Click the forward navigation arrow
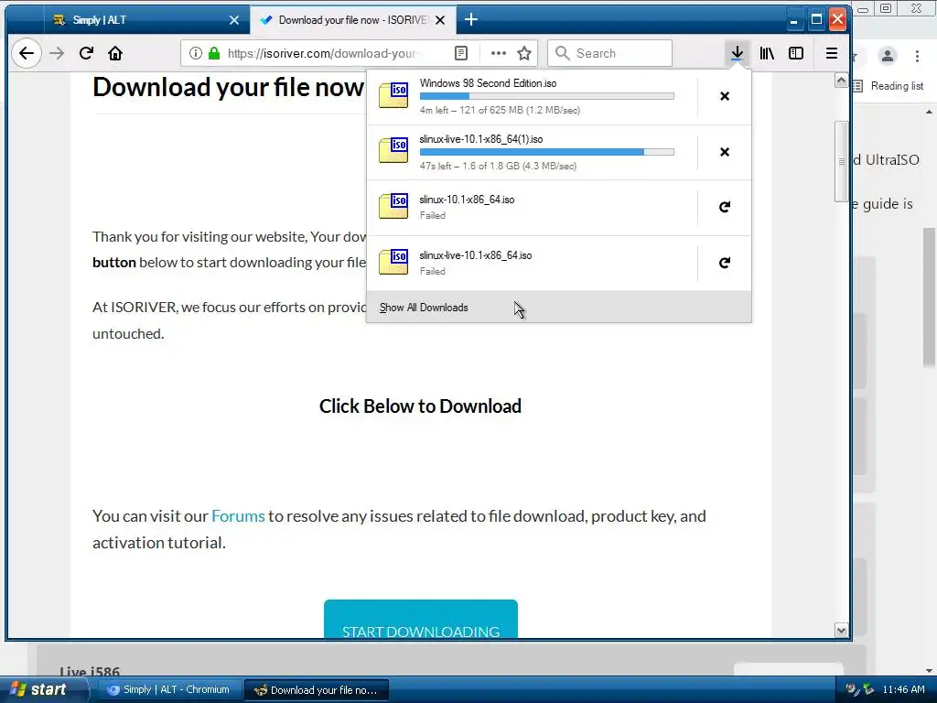 pos(57,53)
